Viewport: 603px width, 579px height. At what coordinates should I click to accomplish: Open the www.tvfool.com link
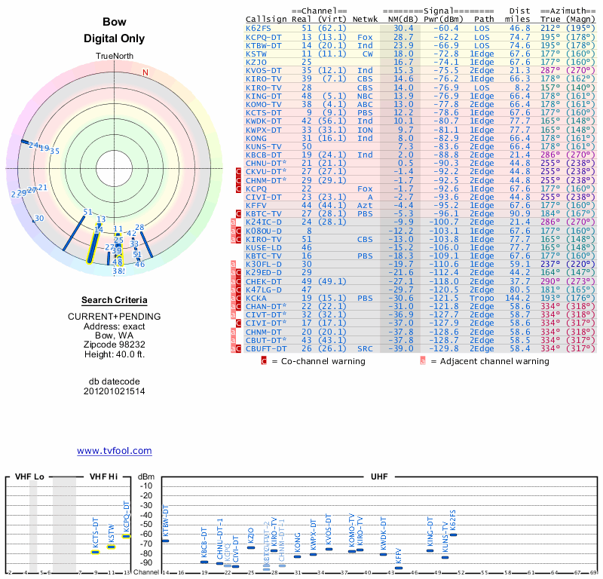pos(115,451)
